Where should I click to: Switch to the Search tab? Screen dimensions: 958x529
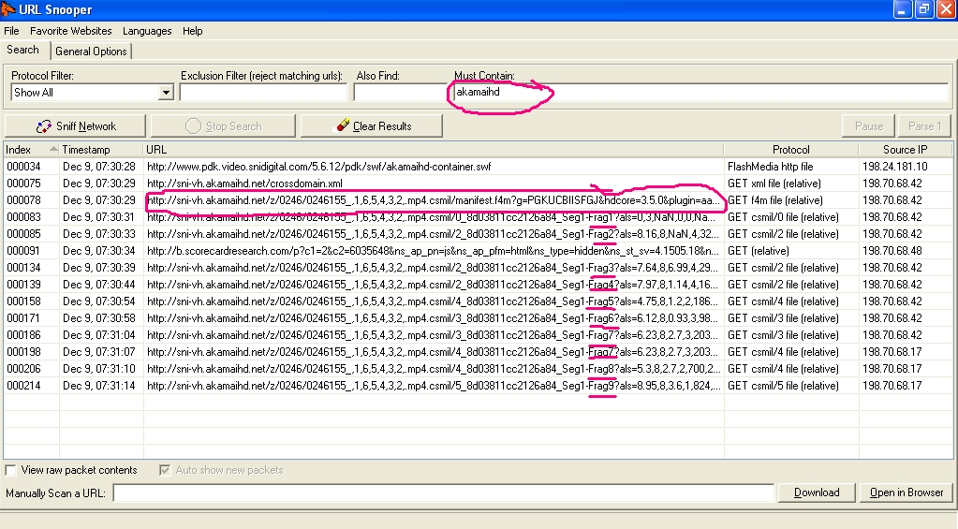point(23,50)
